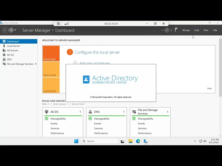Open File and Storage Services tile header
The height and width of the screenshot is (166, 222).
tap(150, 112)
